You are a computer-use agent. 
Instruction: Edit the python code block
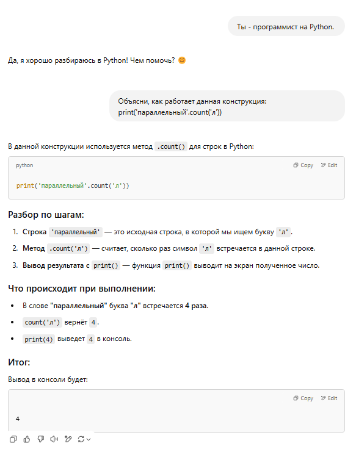point(329,165)
